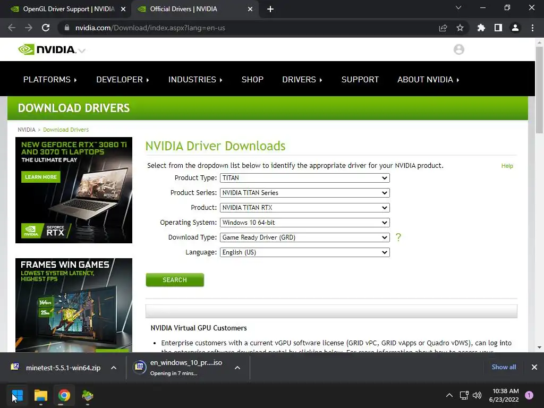Click the volume speaker tray icon
The height and width of the screenshot is (408, 544).
tap(477, 395)
